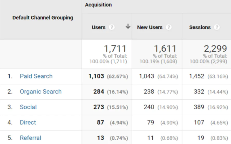Select Social new users value 240
This screenshot has width=231, height=144.
click(x=149, y=107)
